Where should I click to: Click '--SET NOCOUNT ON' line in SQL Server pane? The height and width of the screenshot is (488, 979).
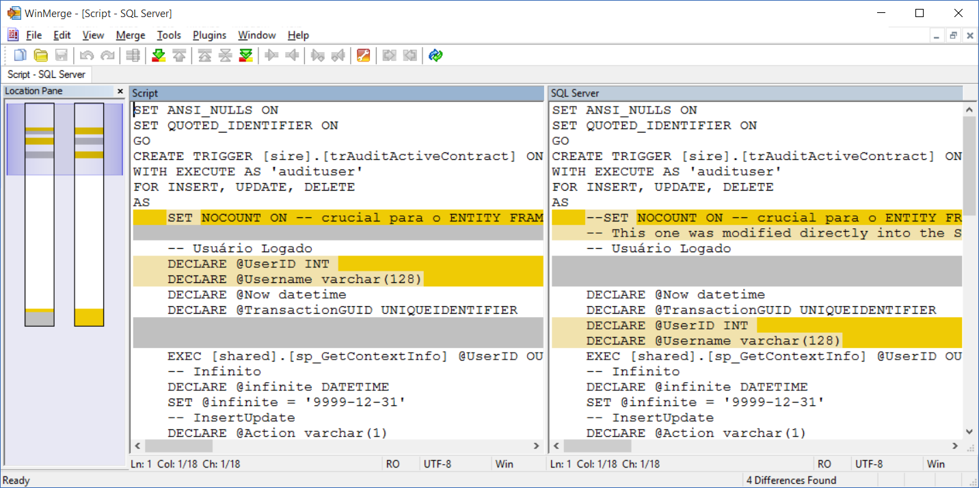point(757,218)
